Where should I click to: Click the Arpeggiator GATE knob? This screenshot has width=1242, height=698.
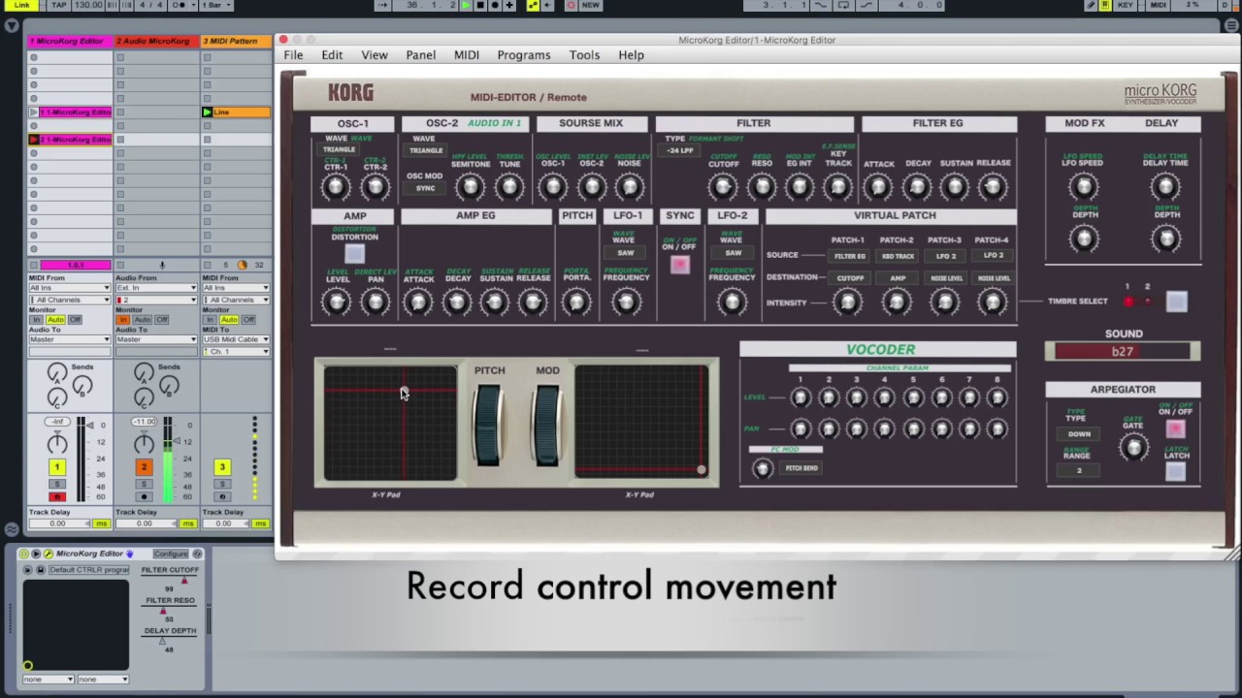pos(1133,447)
